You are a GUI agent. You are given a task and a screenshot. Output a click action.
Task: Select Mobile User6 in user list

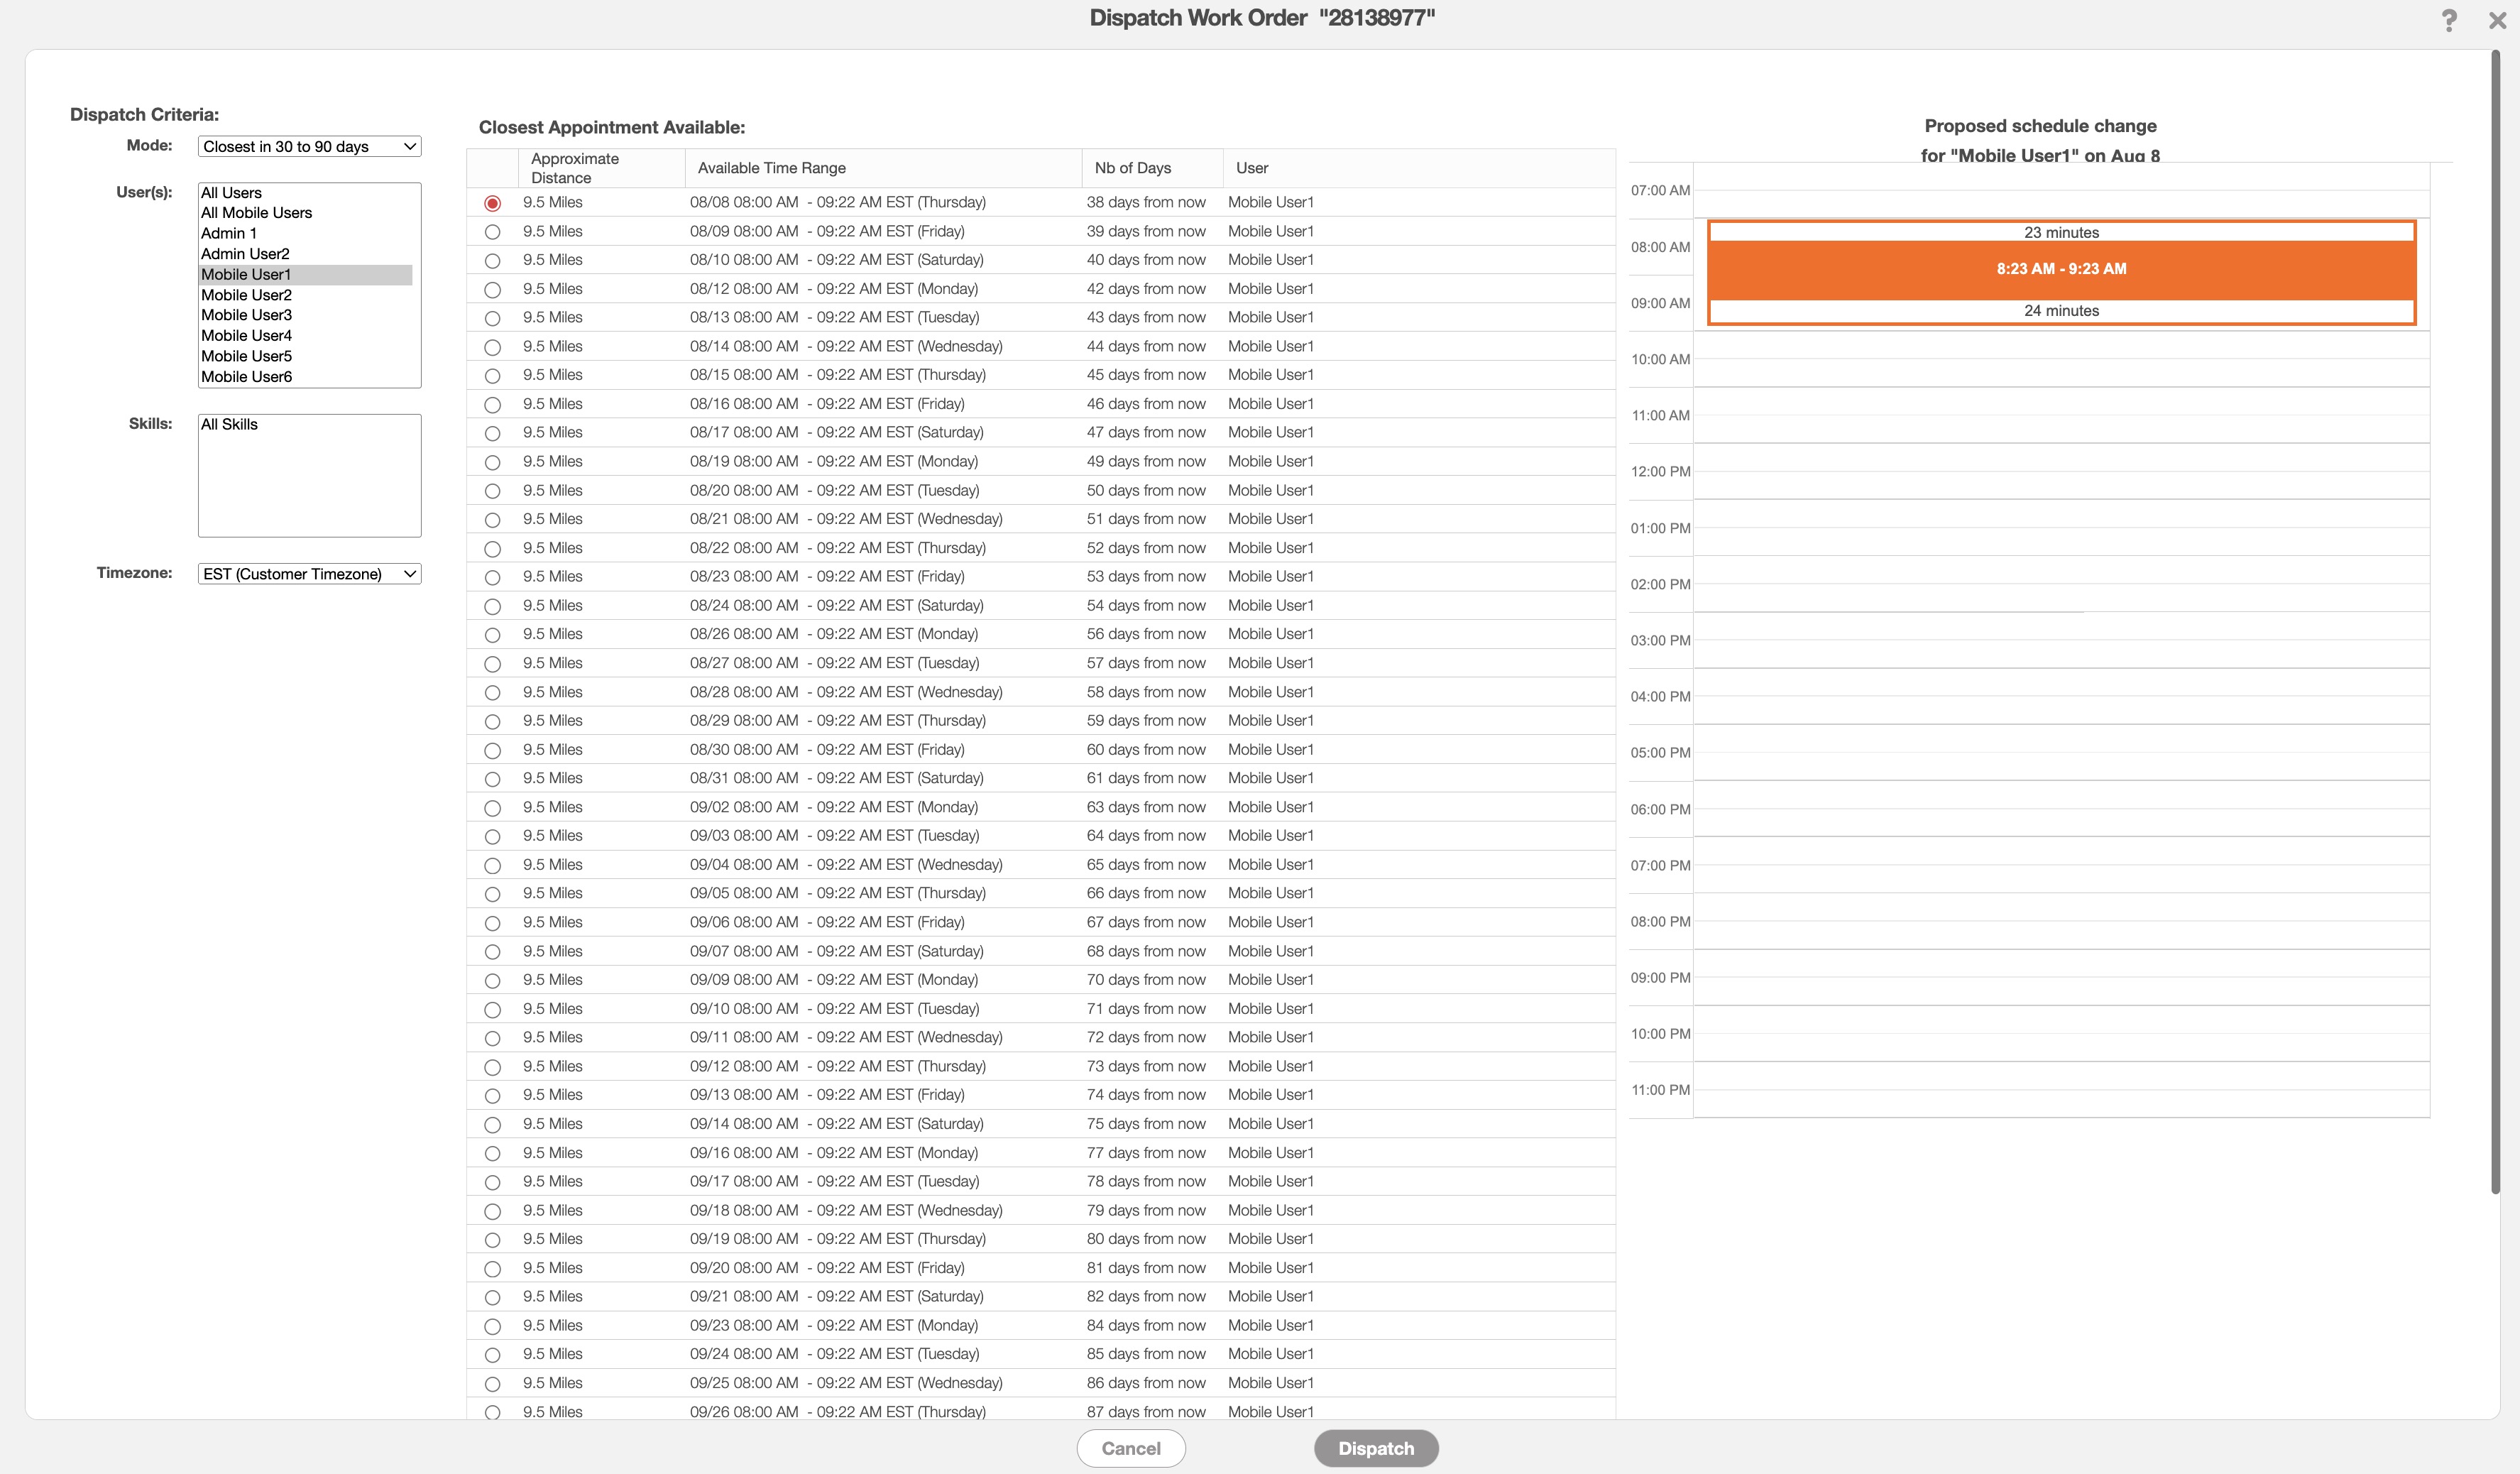(x=246, y=377)
